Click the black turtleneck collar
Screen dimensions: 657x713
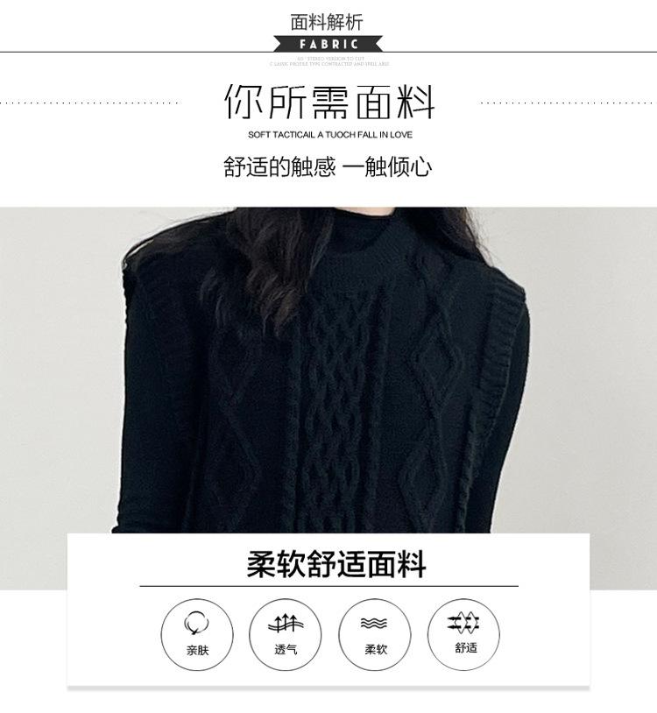(364, 228)
